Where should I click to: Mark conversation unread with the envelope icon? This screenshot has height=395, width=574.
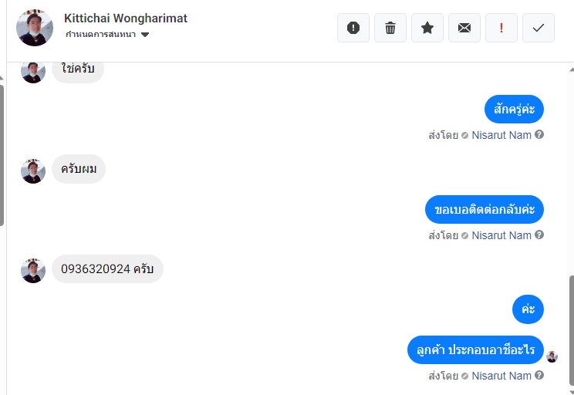tap(464, 28)
